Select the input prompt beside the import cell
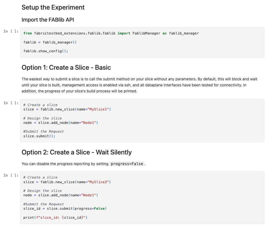Screen dimensions: 267x228 click(11, 31)
